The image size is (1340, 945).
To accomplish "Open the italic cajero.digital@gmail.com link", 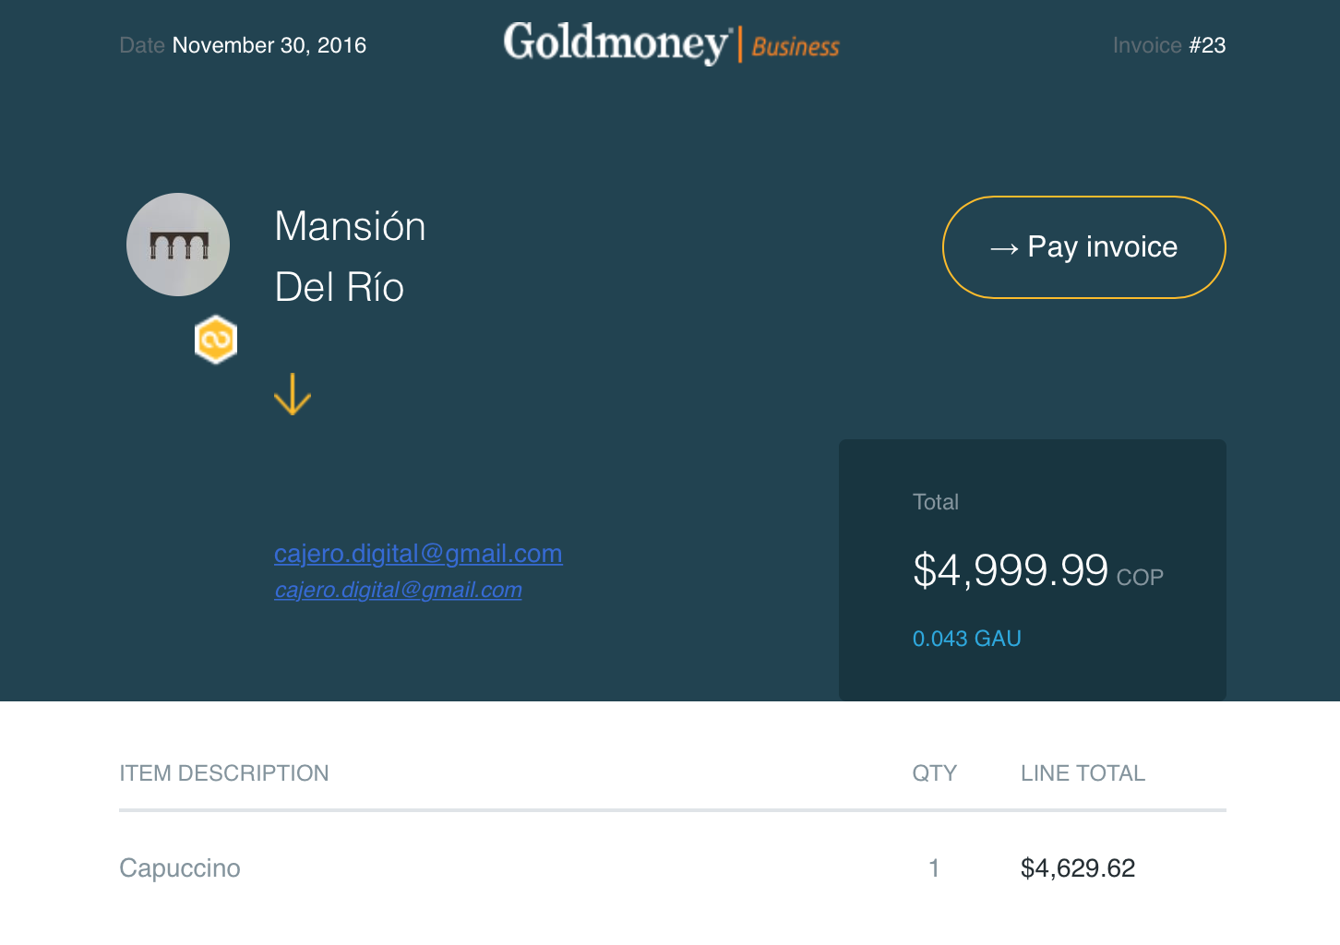I will click(399, 590).
